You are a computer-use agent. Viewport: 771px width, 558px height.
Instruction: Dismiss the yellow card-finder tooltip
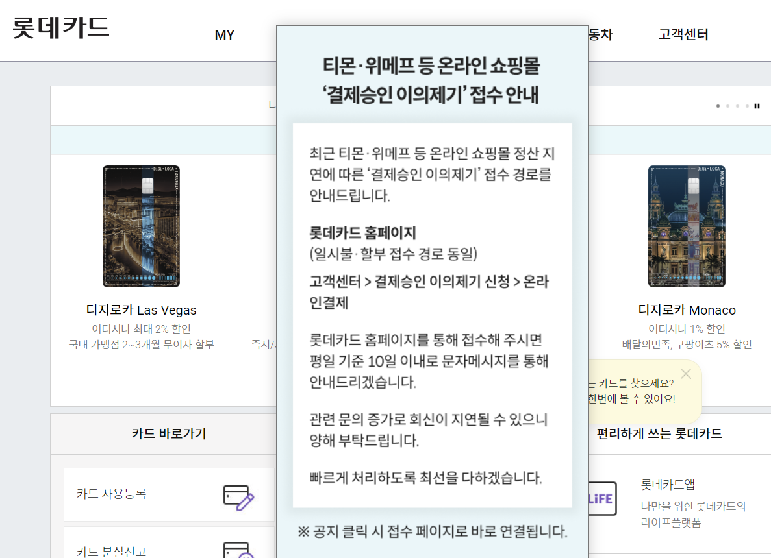coord(686,374)
